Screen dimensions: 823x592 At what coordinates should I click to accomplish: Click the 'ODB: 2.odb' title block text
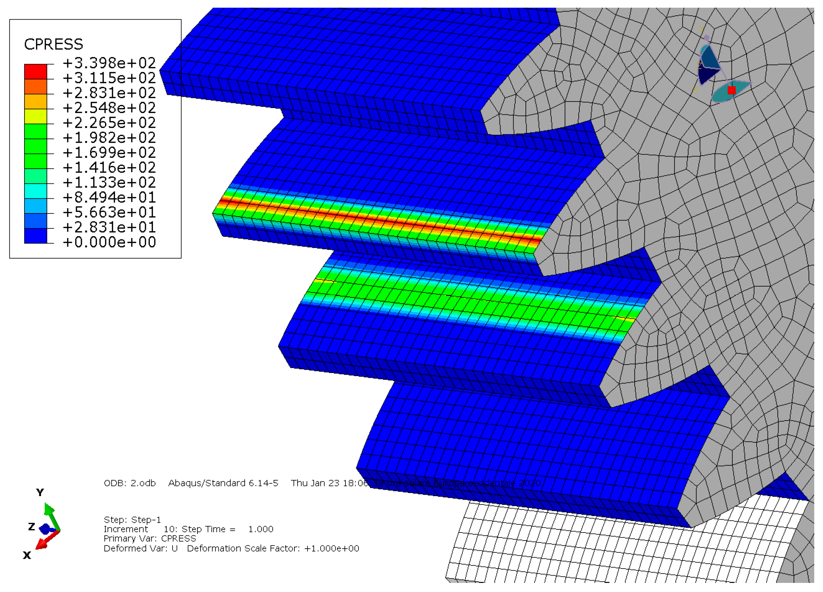click(130, 483)
